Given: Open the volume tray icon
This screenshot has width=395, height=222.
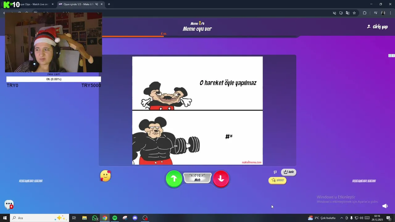Looking at the screenshot, I should (361, 218).
